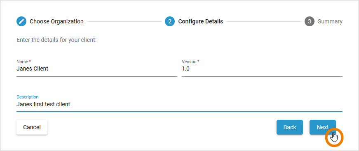Click the blue Description field label
This screenshot has width=359, height=151.
click(28, 97)
